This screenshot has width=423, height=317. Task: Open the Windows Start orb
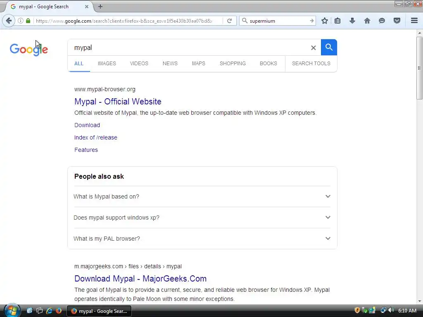click(x=12, y=310)
